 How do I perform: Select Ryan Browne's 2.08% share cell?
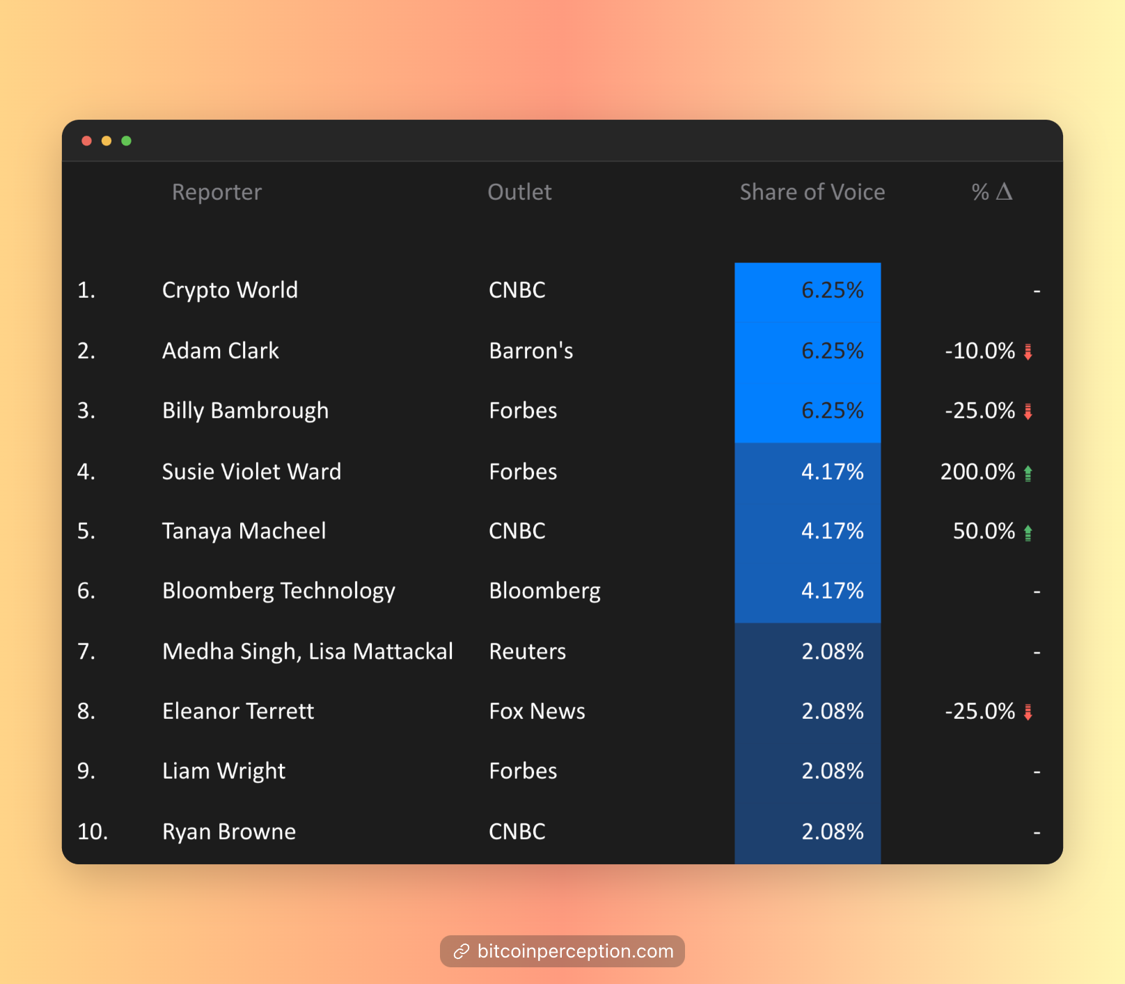(x=808, y=832)
